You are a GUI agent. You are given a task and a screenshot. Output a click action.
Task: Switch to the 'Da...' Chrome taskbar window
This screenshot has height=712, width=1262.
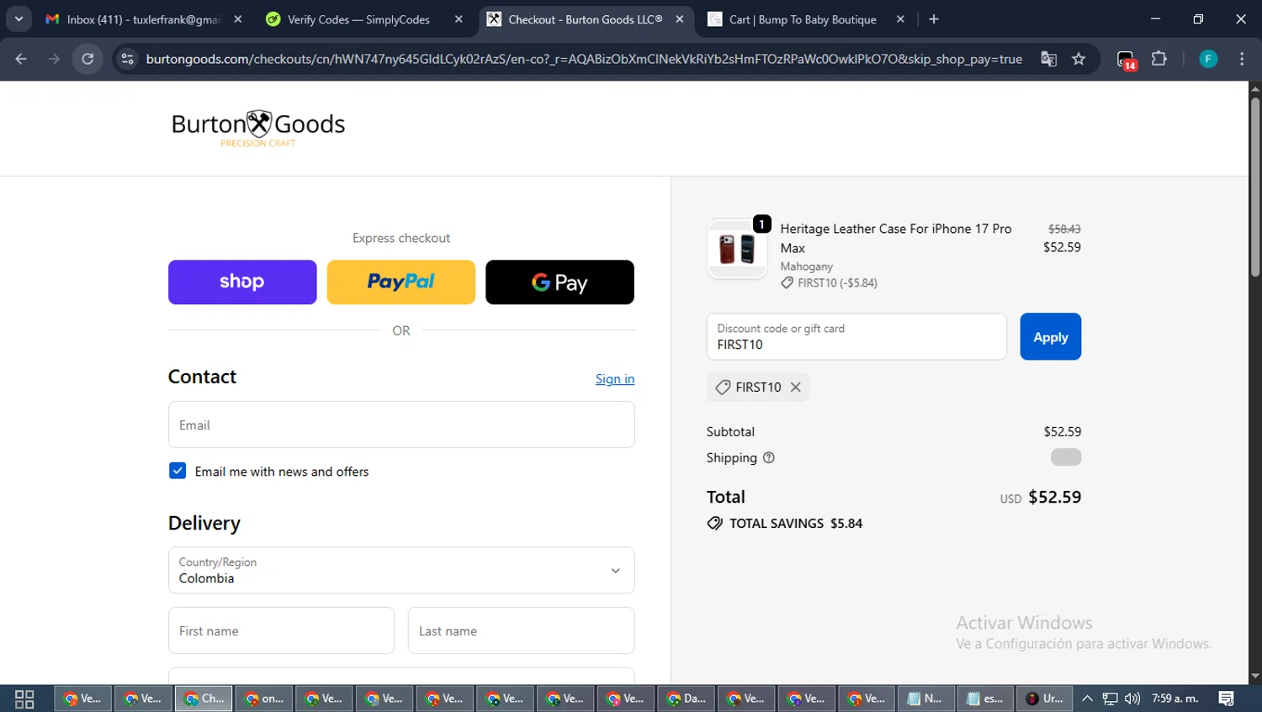pos(687,699)
